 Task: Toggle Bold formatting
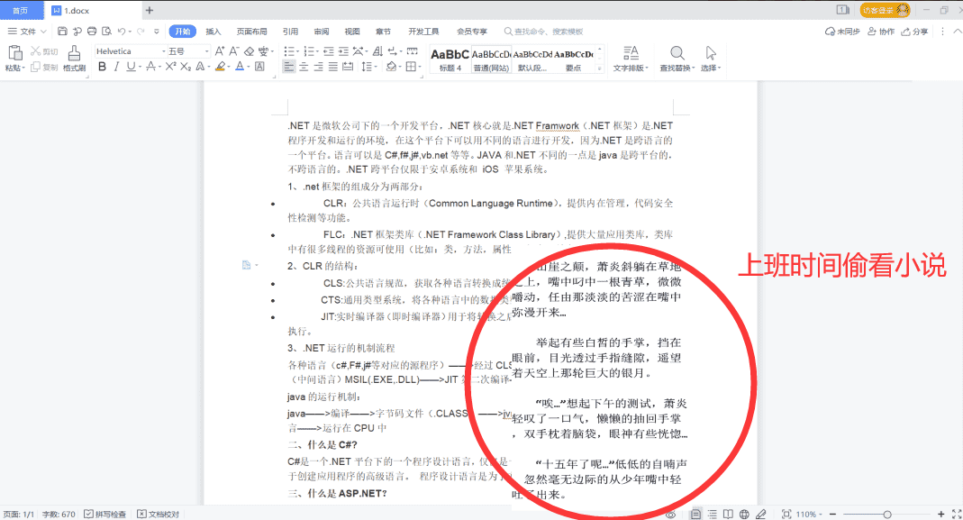coord(102,67)
